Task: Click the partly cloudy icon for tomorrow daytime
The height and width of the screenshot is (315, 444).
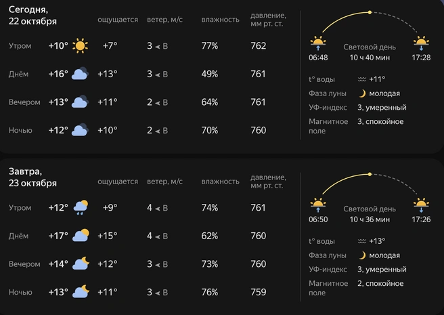Action: [81, 236]
